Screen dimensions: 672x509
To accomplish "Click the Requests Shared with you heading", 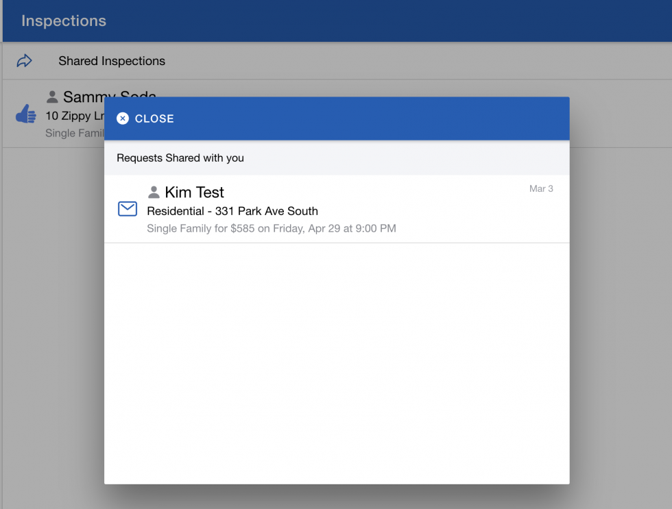I will (x=180, y=158).
